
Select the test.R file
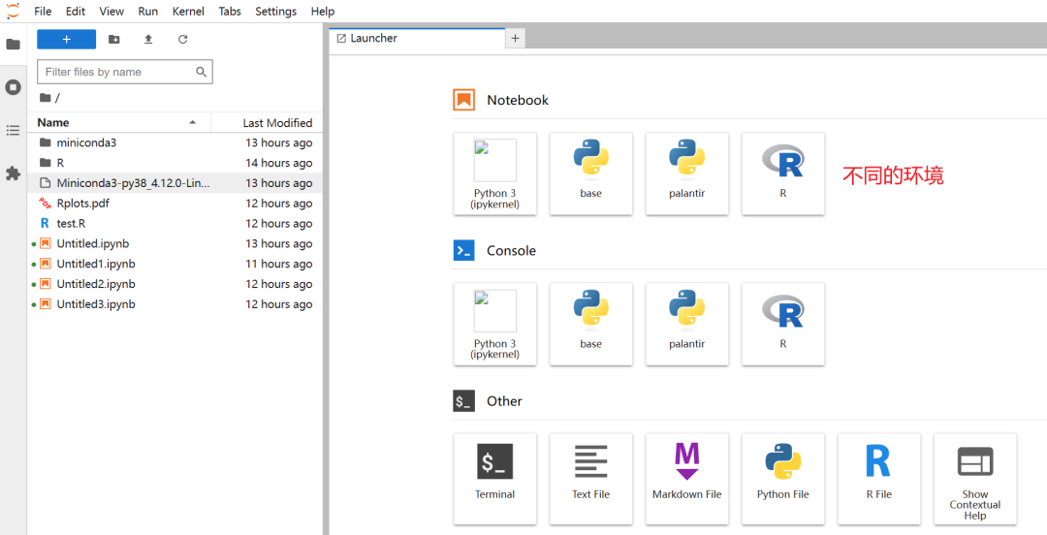[174, 223]
